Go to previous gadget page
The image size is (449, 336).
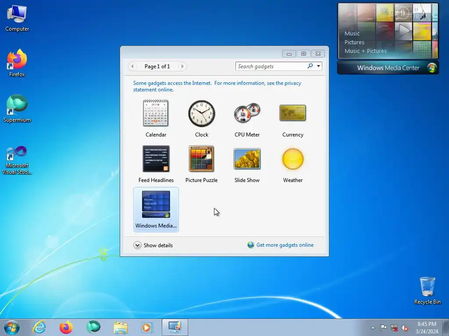tap(132, 66)
